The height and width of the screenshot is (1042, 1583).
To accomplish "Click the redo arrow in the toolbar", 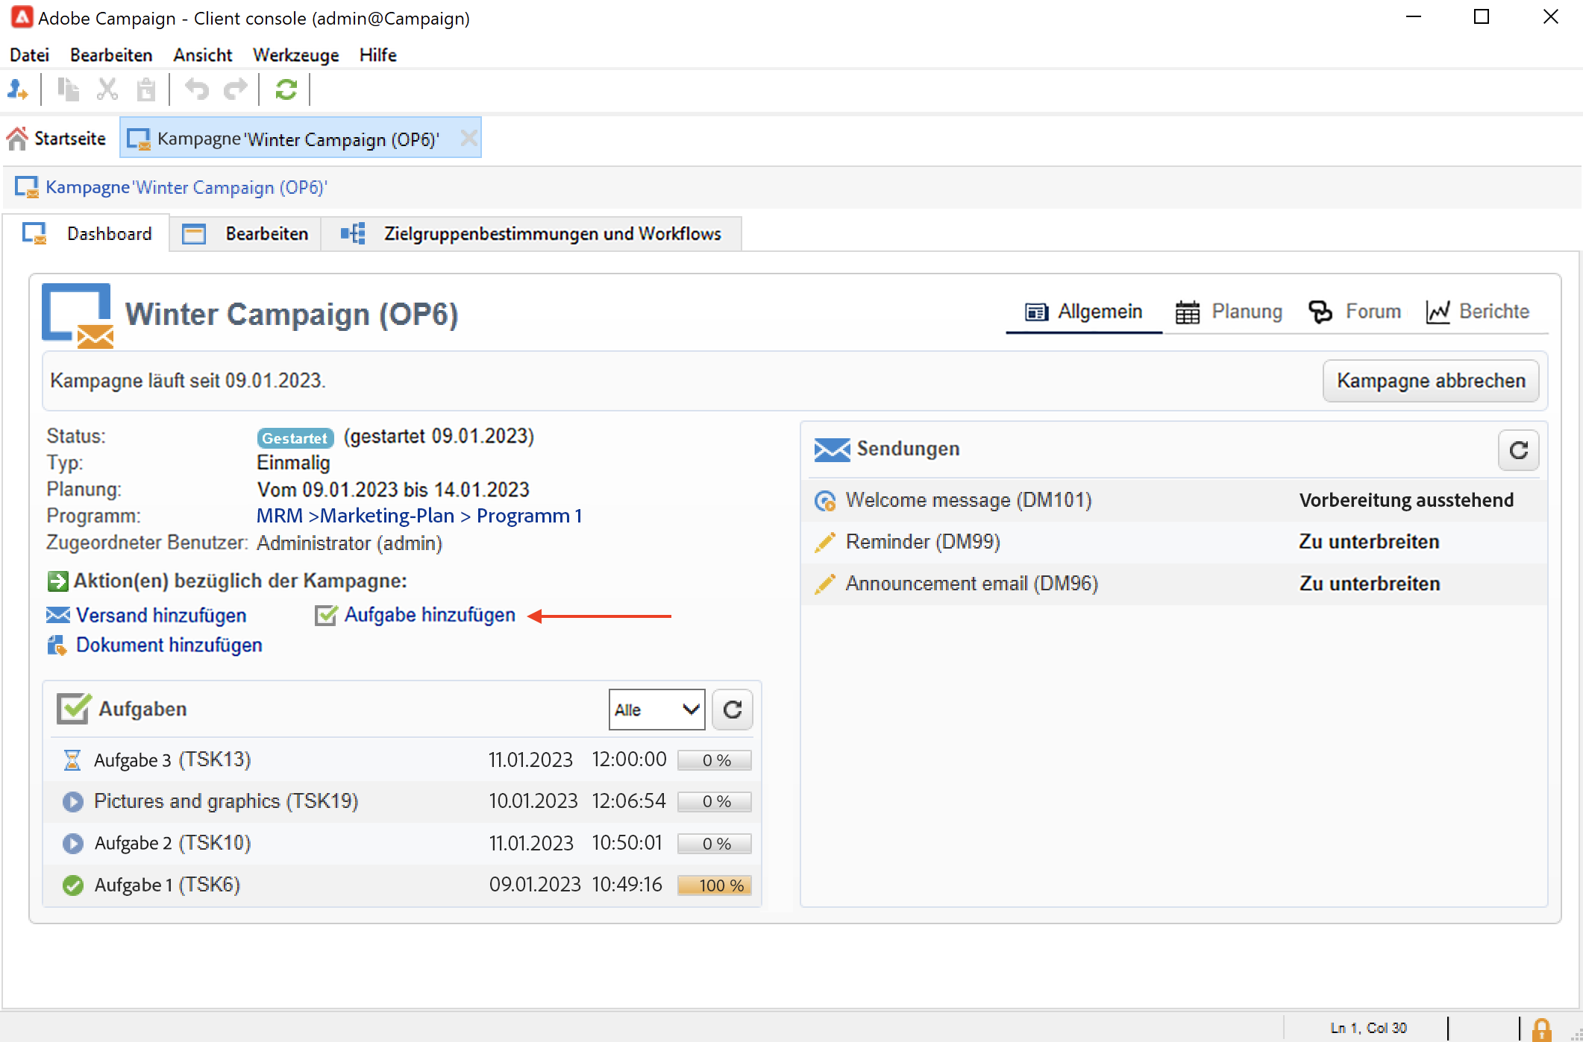I will click(x=236, y=90).
